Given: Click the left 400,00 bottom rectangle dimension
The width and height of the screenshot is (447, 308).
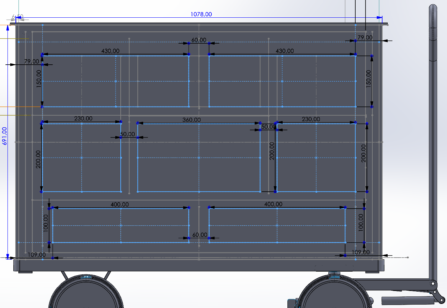Looking at the screenshot, I should click(120, 205).
